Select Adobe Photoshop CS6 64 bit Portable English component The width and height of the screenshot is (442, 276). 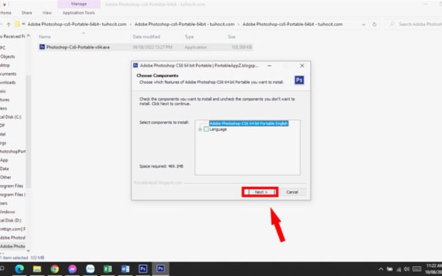pyautogui.click(x=249, y=123)
